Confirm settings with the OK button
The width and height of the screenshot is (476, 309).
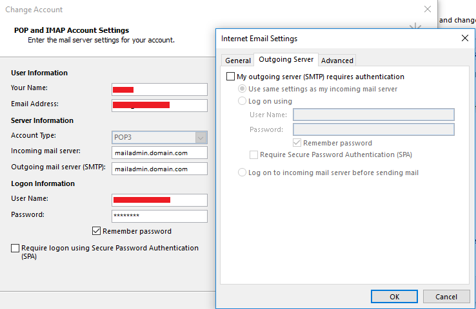[x=394, y=297]
